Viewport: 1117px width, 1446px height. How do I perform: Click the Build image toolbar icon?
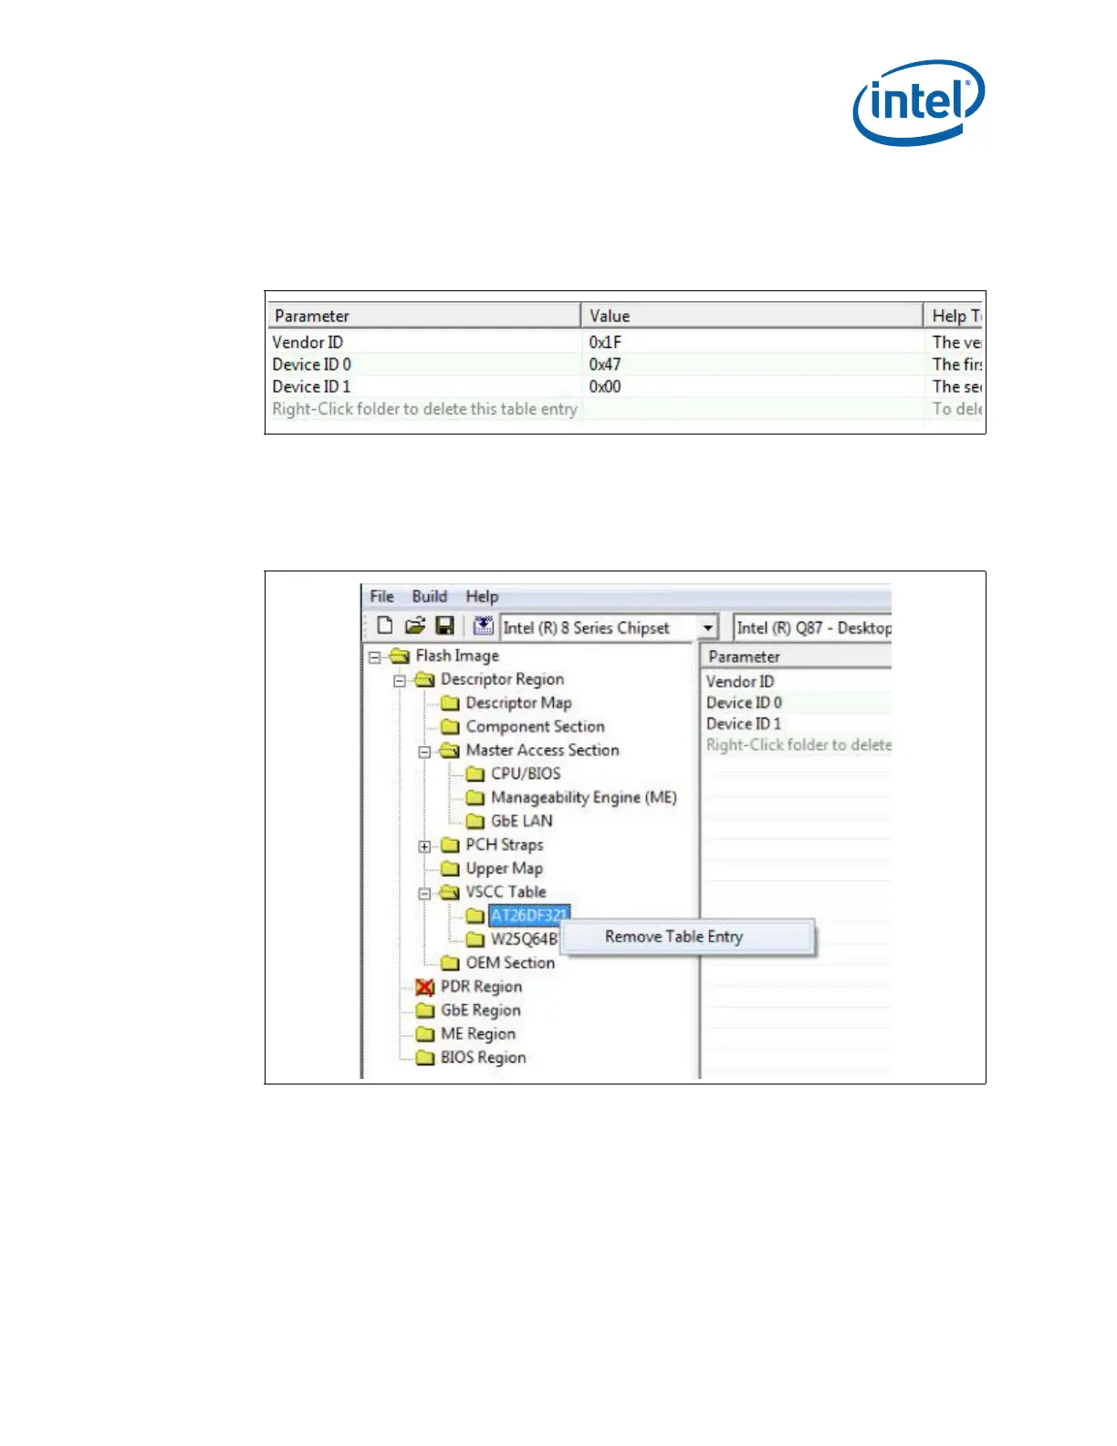(x=484, y=625)
